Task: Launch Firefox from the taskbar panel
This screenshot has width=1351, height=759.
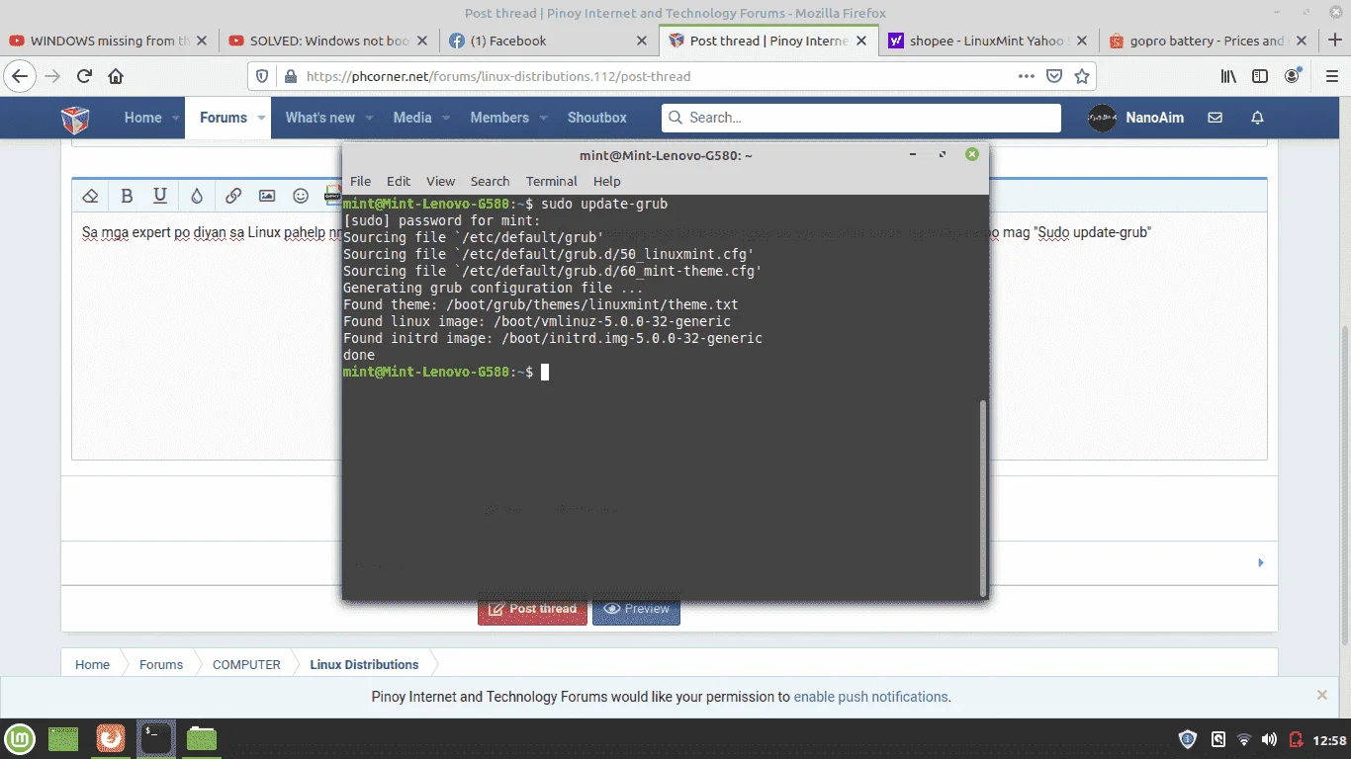Action: coord(111,738)
